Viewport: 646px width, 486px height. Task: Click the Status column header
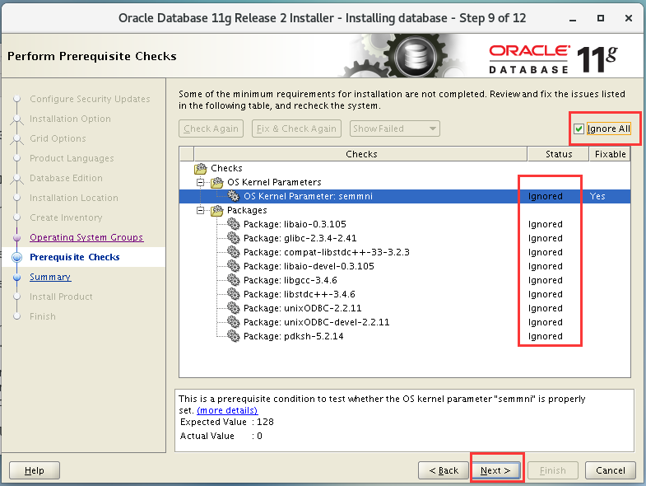[558, 154]
